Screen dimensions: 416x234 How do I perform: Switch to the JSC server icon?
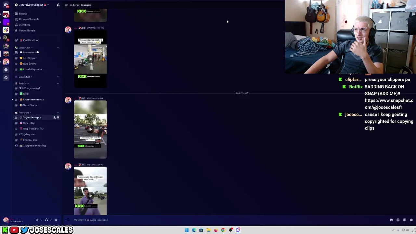(6, 54)
